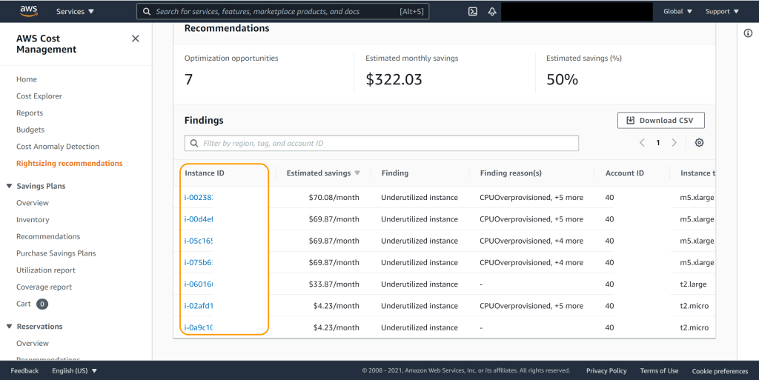Close the AWS Cost Management sidebar
This screenshot has width=759, height=380.
(135, 39)
